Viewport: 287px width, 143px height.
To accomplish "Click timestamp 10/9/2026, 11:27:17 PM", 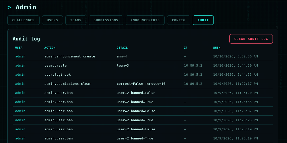I will coord(235,84).
